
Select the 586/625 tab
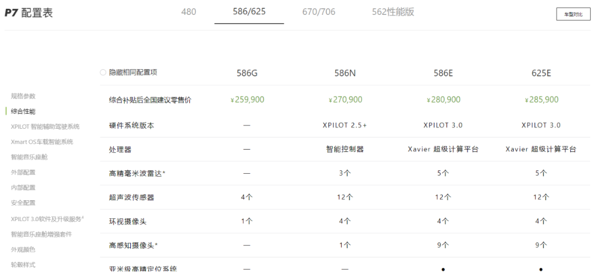249,12
